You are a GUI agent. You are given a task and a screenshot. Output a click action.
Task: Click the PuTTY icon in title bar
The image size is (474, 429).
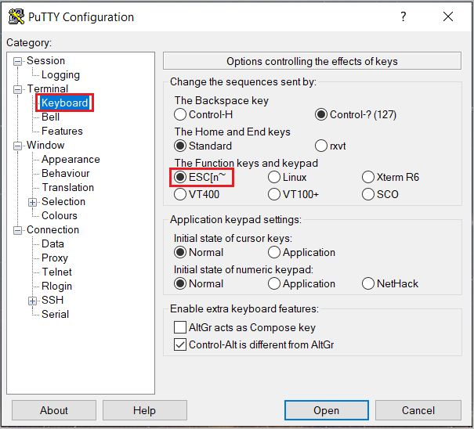tap(16, 17)
